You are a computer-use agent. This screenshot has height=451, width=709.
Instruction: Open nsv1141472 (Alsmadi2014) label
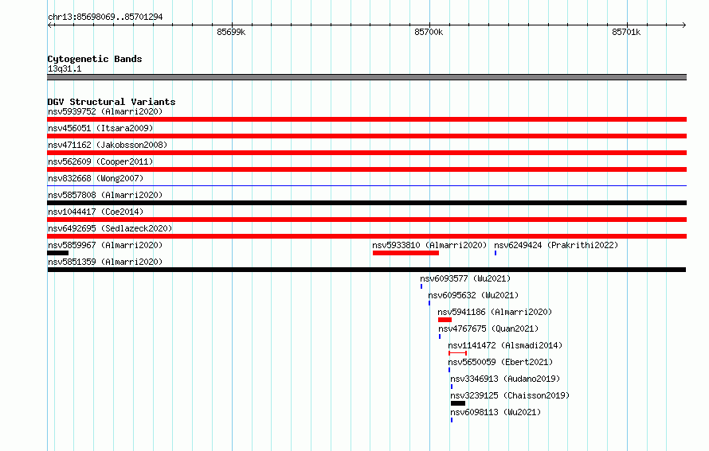(x=505, y=345)
